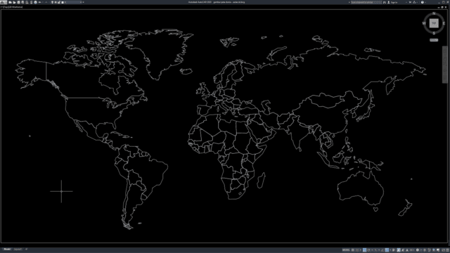Open the viewport [-] controls menu
Screen dimensions: 450x253
tap(1, 7)
